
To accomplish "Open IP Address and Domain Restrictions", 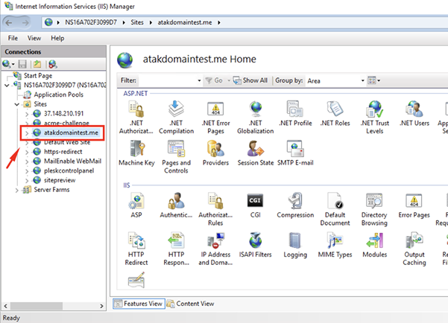I will click(x=215, y=249).
